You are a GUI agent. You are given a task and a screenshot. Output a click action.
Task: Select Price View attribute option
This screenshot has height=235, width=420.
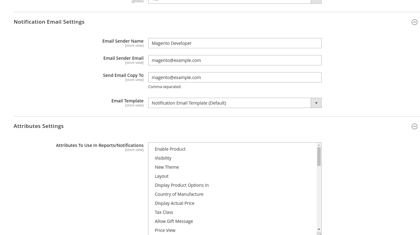(x=165, y=230)
